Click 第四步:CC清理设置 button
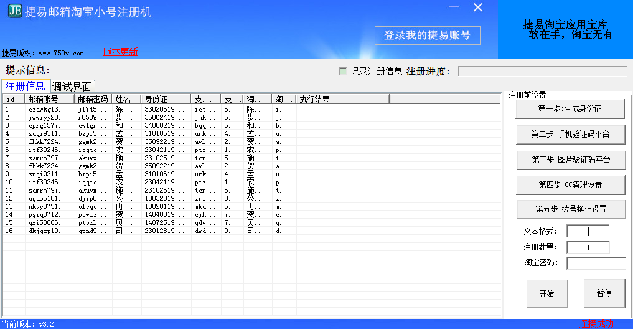Image resolution: width=633 pixels, height=334 pixels. [x=570, y=185]
